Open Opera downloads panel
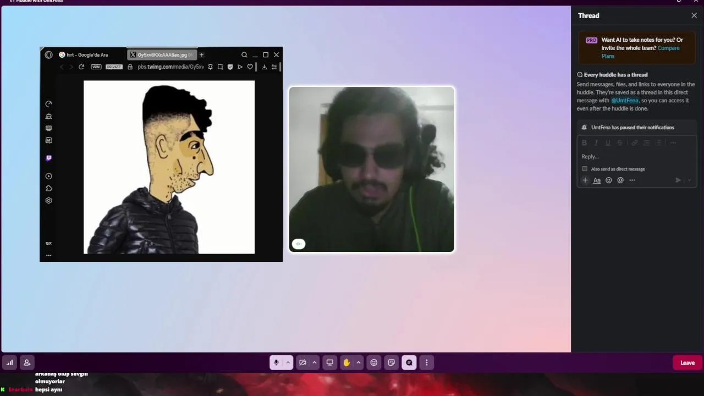 pos(264,67)
